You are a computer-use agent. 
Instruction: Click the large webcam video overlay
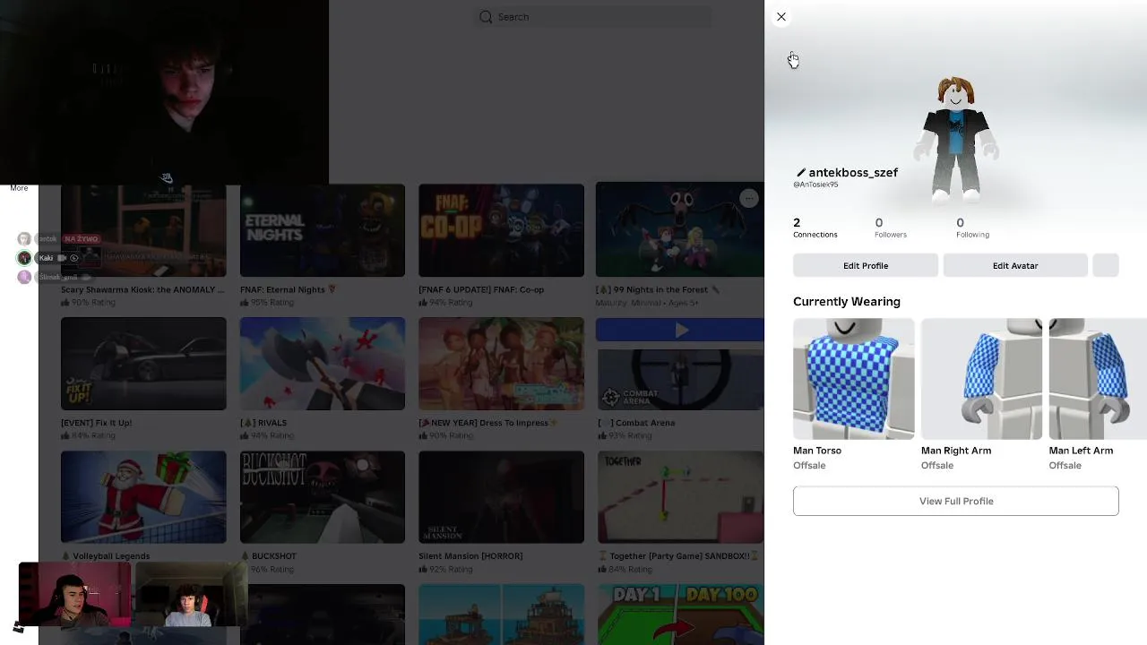click(164, 92)
